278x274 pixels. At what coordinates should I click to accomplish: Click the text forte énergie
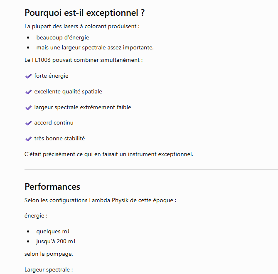tap(51, 76)
